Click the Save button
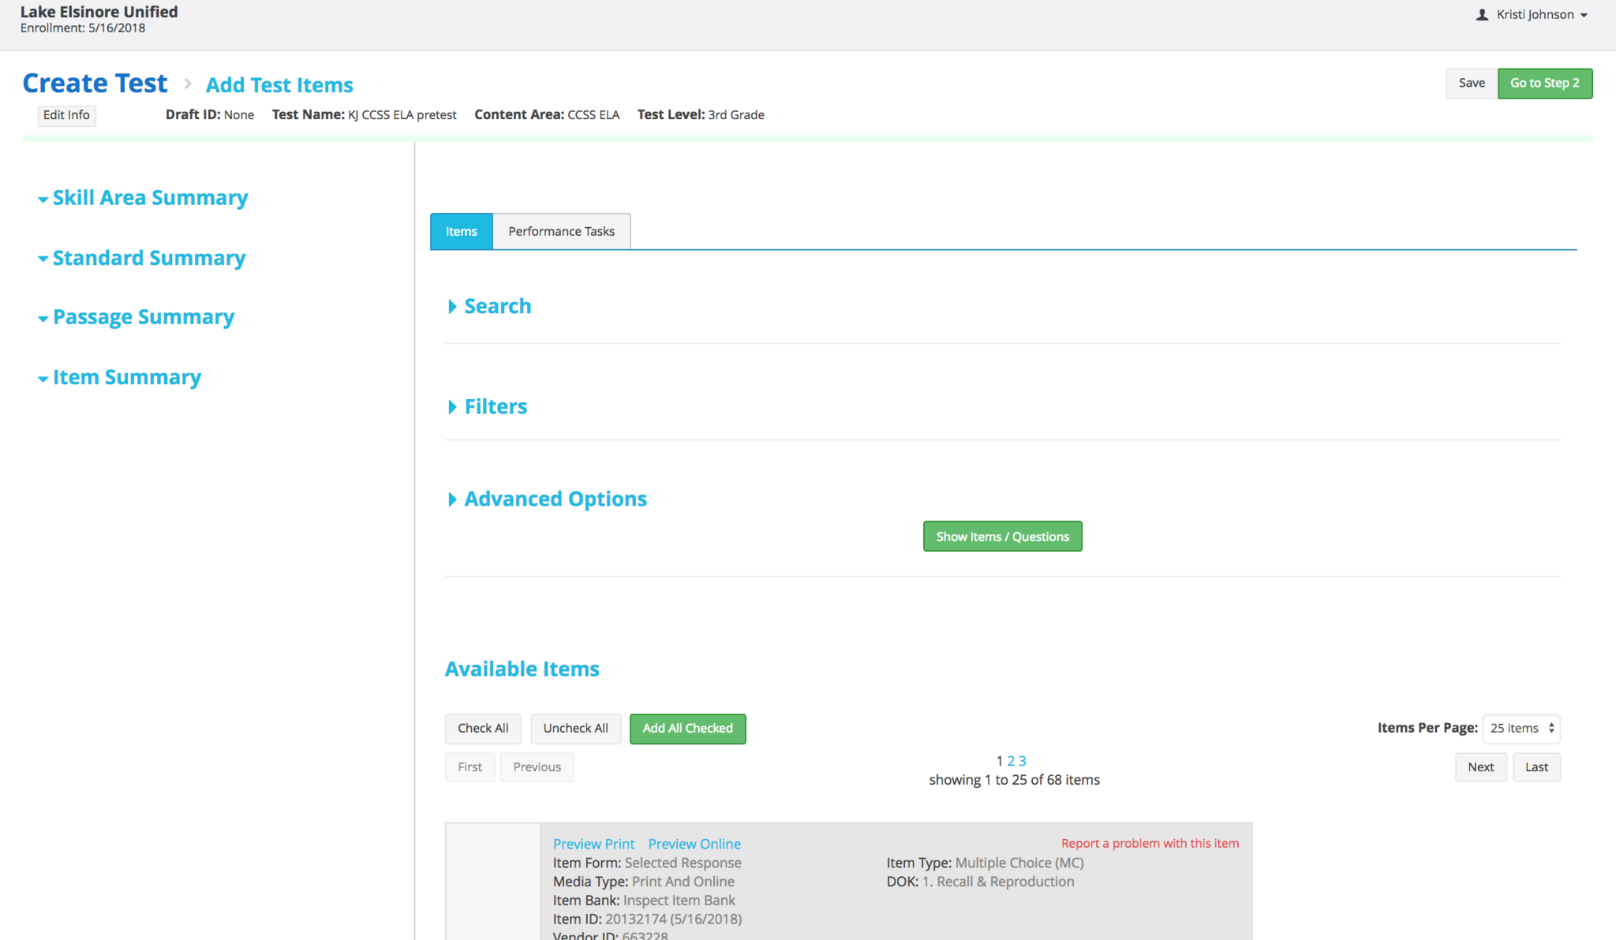Image resolution: width=1616 pixels, height=940 pixels. pyautogui.click(x=1471, y=84)
